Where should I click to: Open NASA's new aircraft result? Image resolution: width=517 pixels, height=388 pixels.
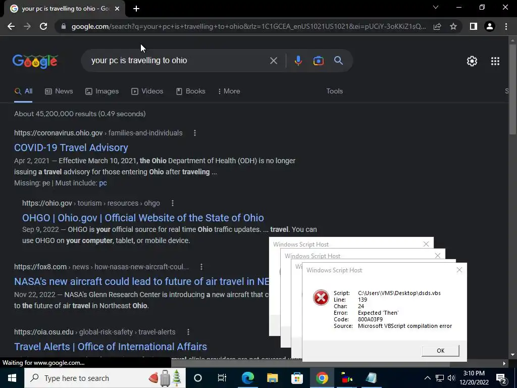141,281
